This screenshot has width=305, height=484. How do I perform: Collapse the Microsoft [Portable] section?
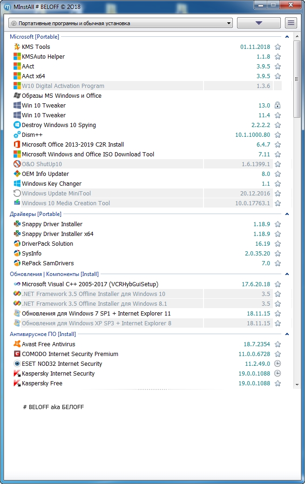coord(287,37)
